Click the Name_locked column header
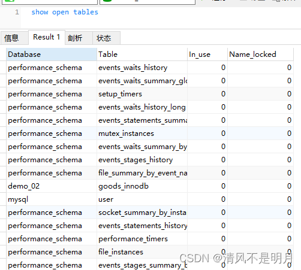This screenshot has height=270, width=301. coord(260,54)
